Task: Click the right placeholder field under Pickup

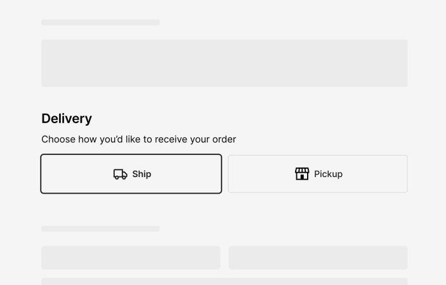Action: 318,258
